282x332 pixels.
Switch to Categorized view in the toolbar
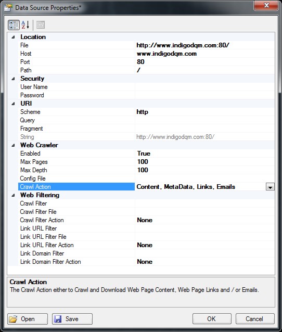tap(14, 25)
